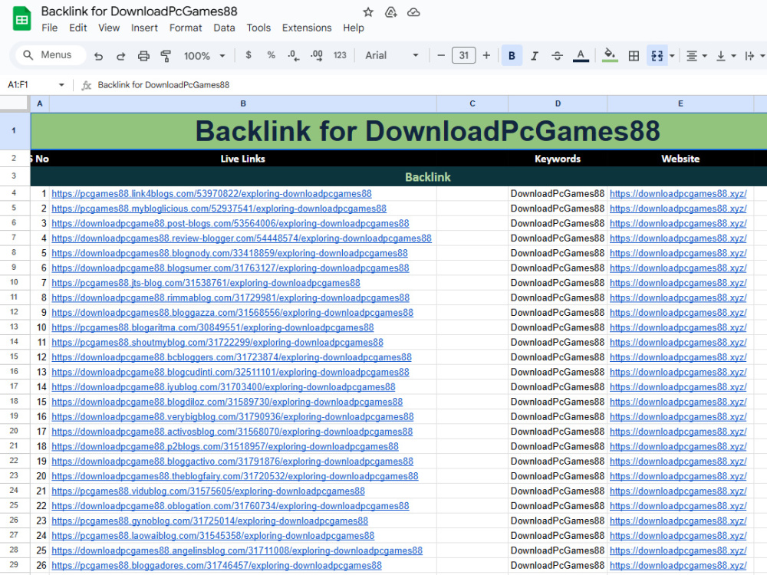Click the Redo arrow
Viewport: 767px width, 575px height.
pyautogui.click(x=121, y=56)
